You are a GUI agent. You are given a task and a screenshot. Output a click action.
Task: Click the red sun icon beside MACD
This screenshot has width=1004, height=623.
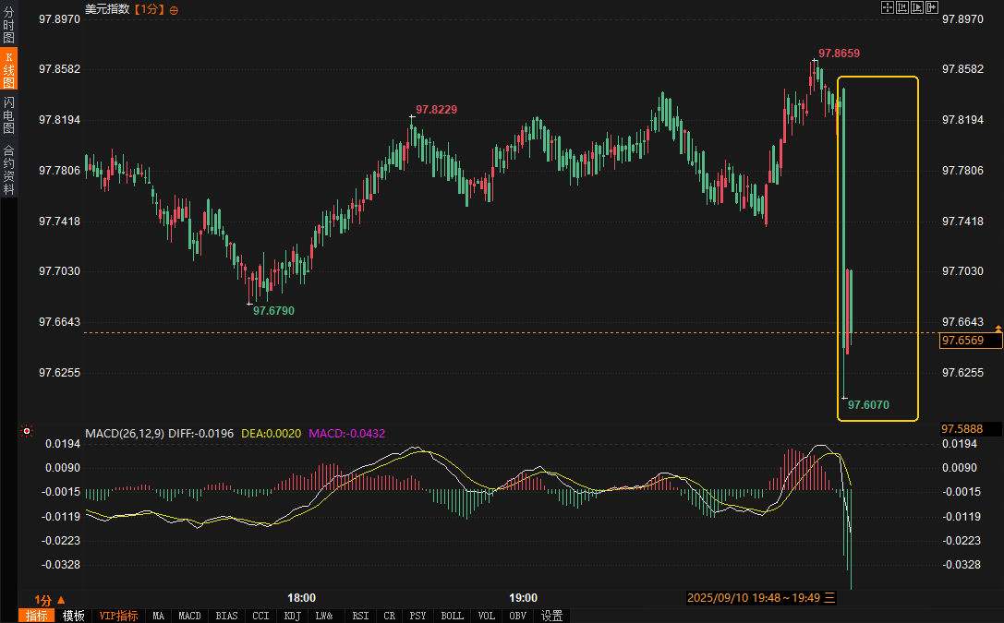(x=27, y=431)
